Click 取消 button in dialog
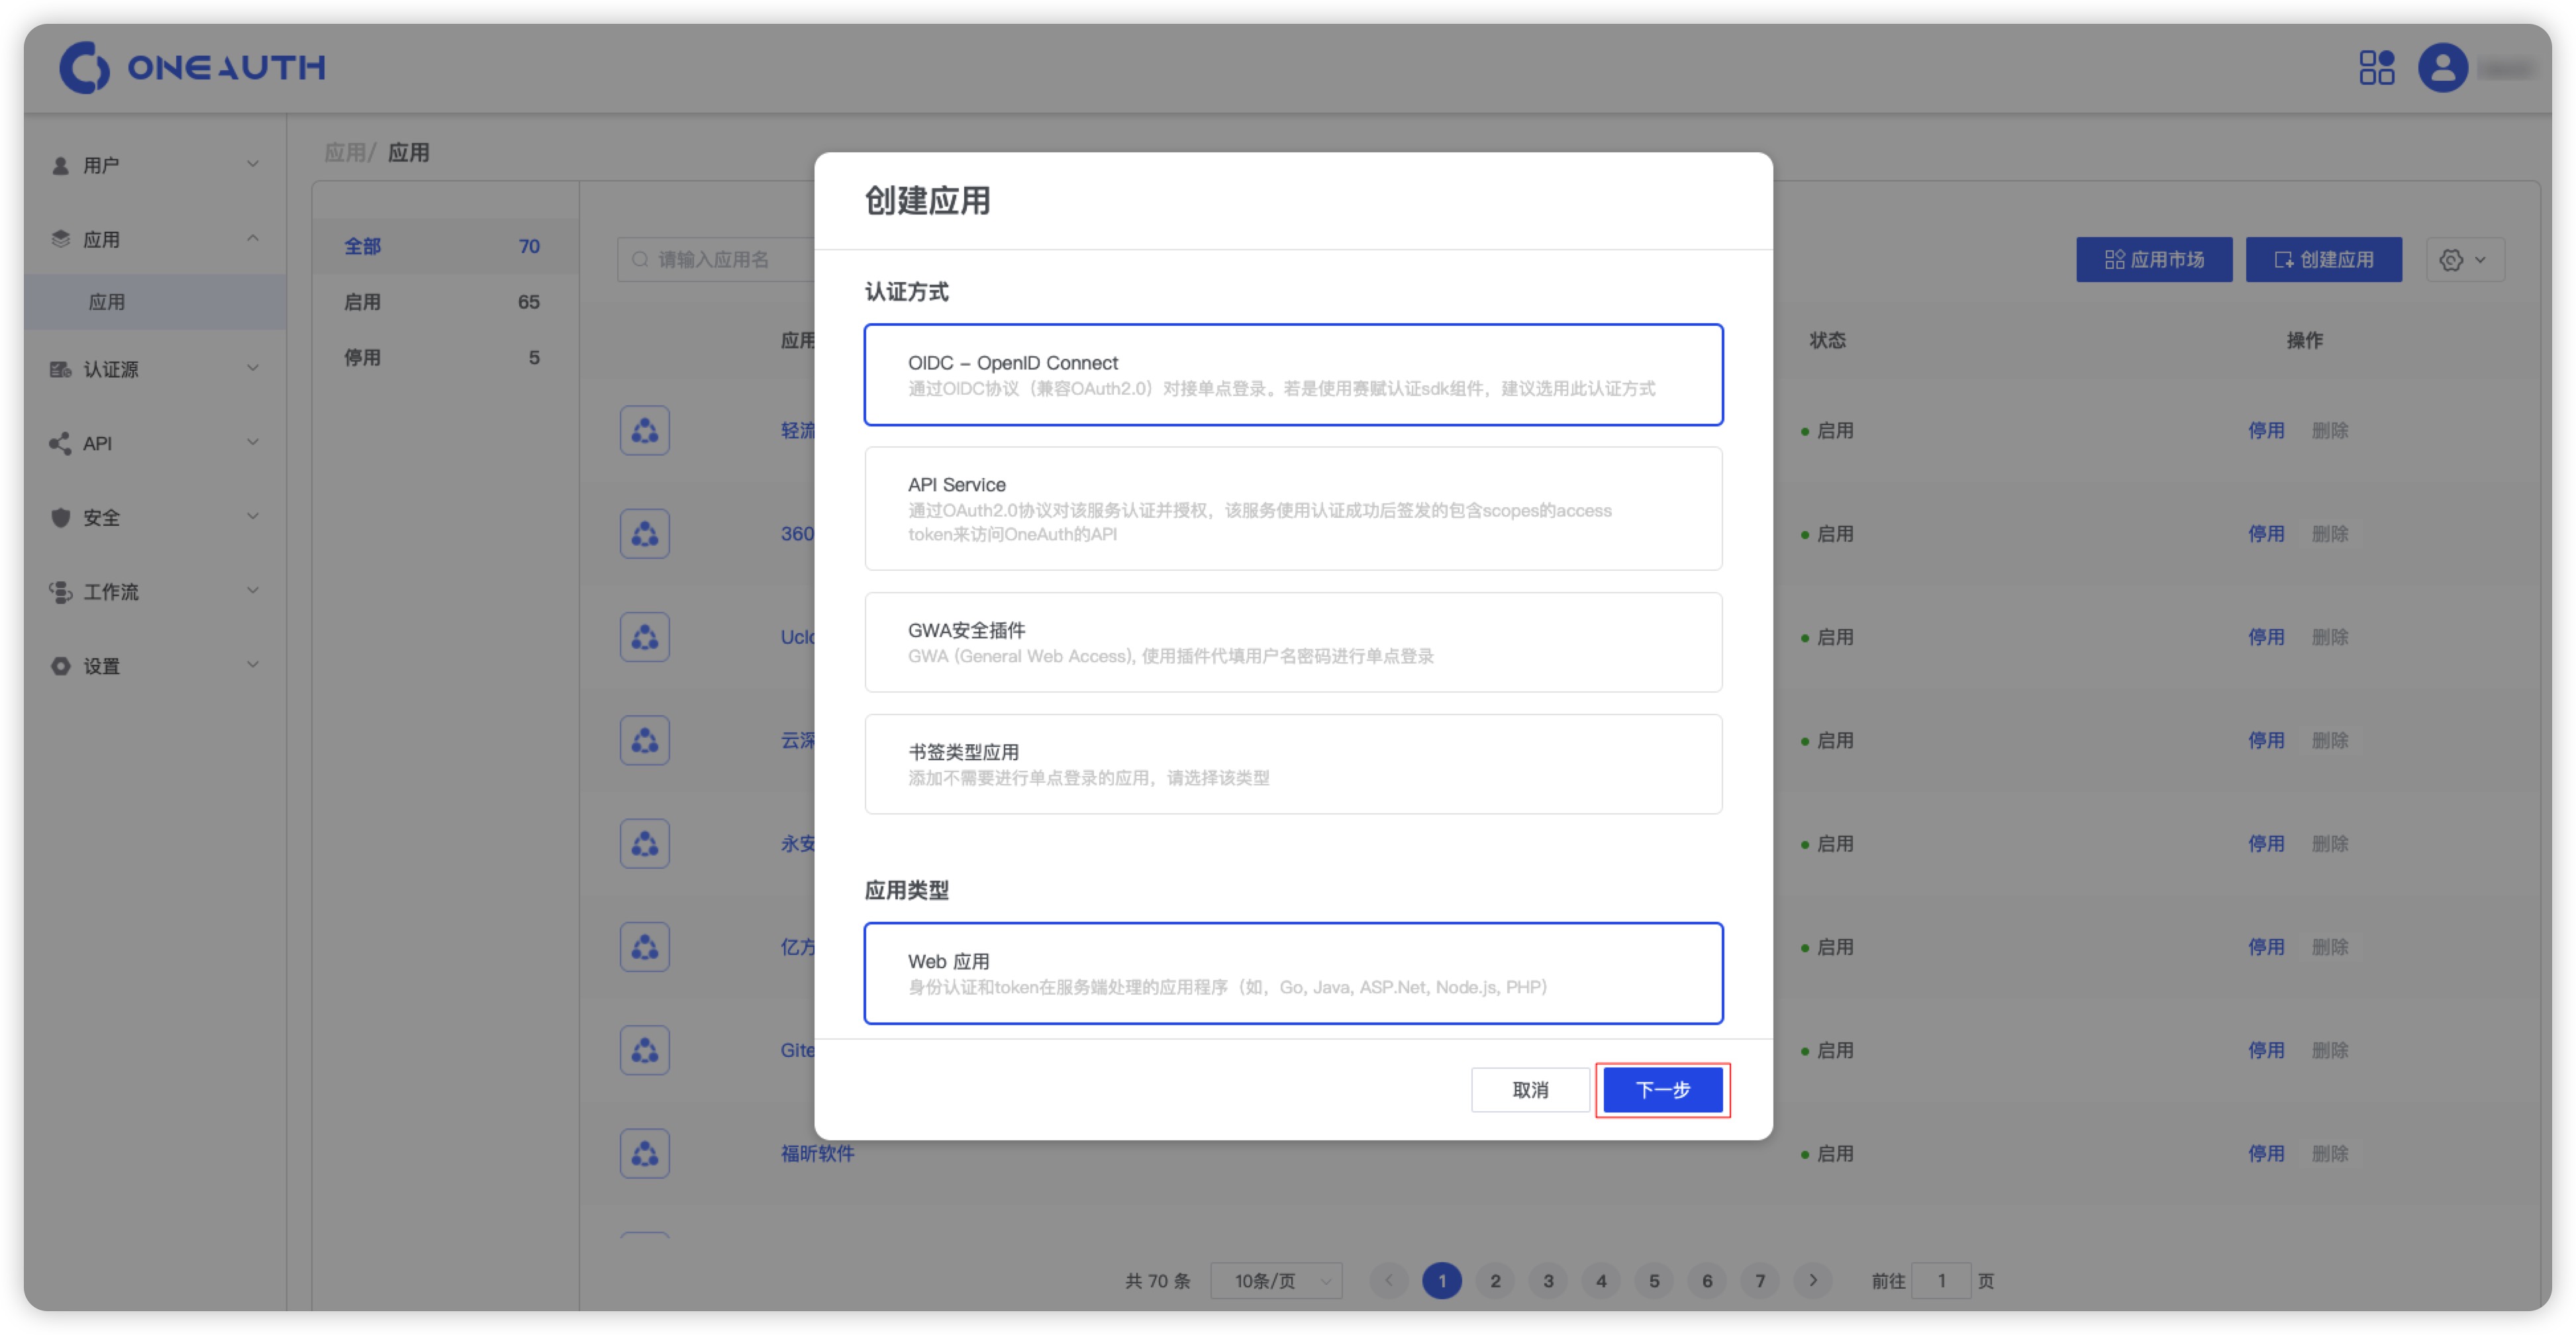 point(1530,1089)
